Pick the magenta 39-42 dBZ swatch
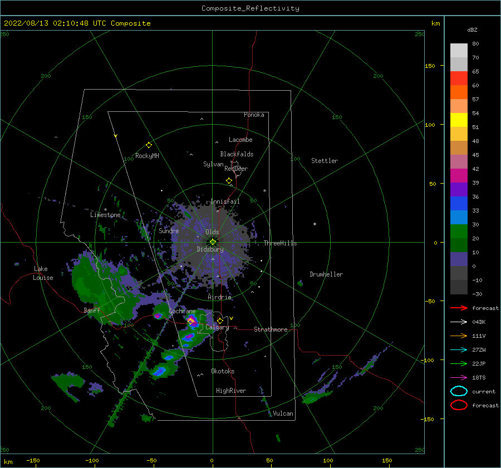This screenshot has width=501, height=468. [459, 175]
